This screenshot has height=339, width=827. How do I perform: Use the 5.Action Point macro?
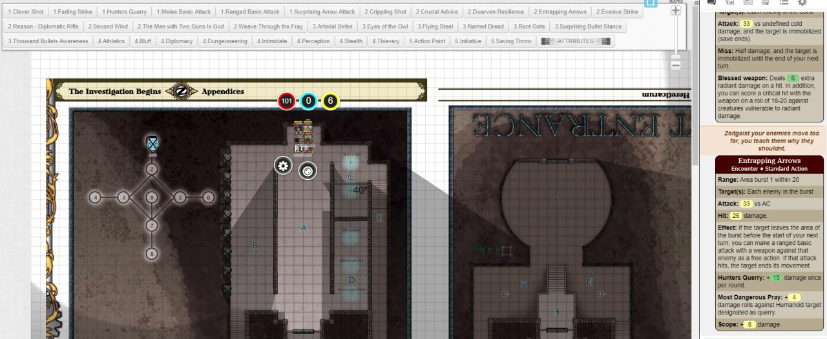pos(428,41)
